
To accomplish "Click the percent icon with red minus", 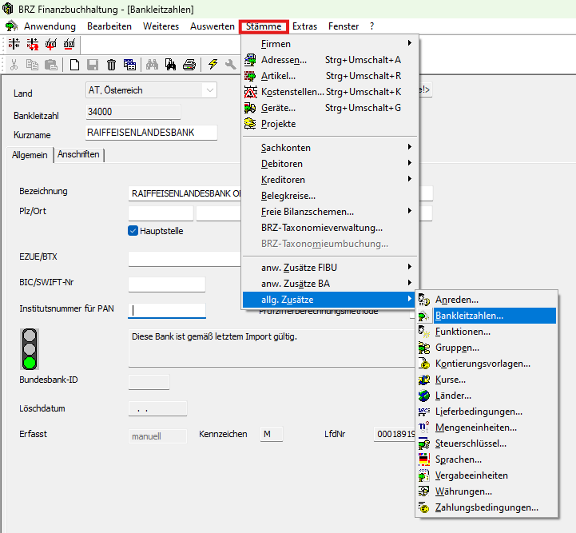I will (69, 44).
